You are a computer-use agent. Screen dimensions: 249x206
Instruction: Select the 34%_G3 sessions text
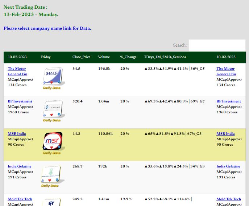click(x=198, y=166)
